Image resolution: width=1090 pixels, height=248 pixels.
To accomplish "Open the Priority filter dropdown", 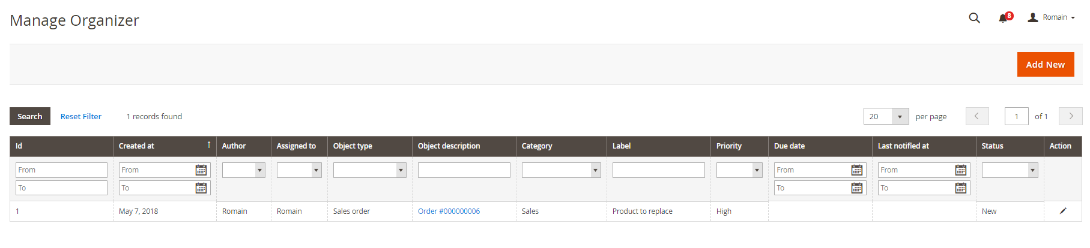I will tap(739, 170).
